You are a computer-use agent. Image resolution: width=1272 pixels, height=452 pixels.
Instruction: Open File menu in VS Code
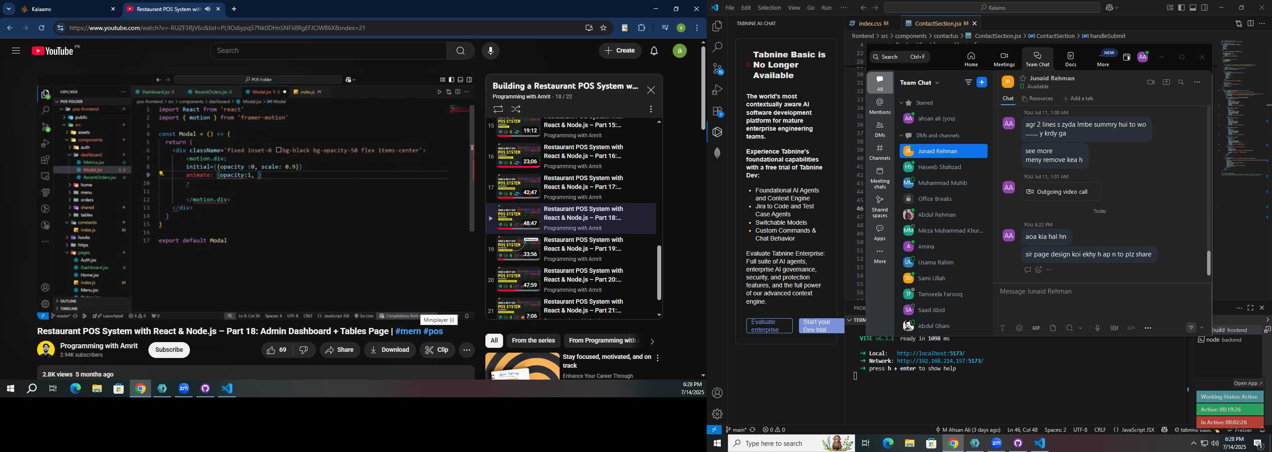pyautogui.click(x=730, y=8)
